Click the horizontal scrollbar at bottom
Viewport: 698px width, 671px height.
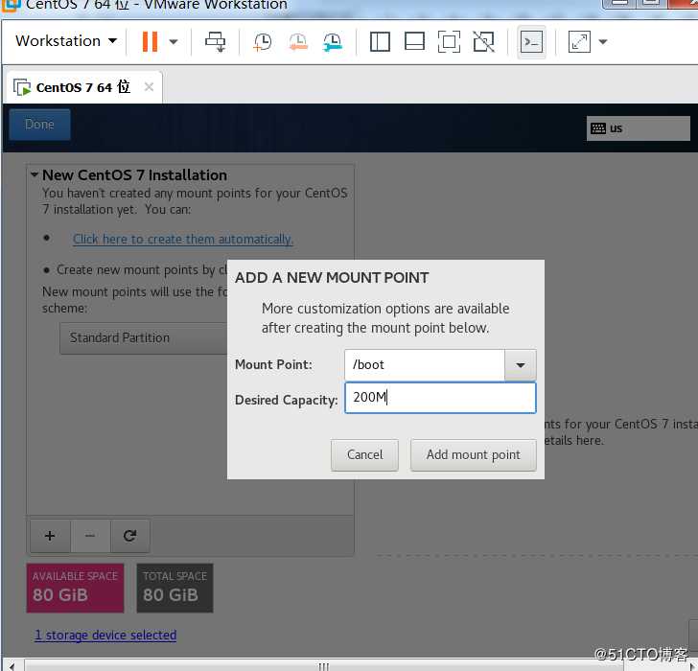pyautogui.click(x=324, y=666)
